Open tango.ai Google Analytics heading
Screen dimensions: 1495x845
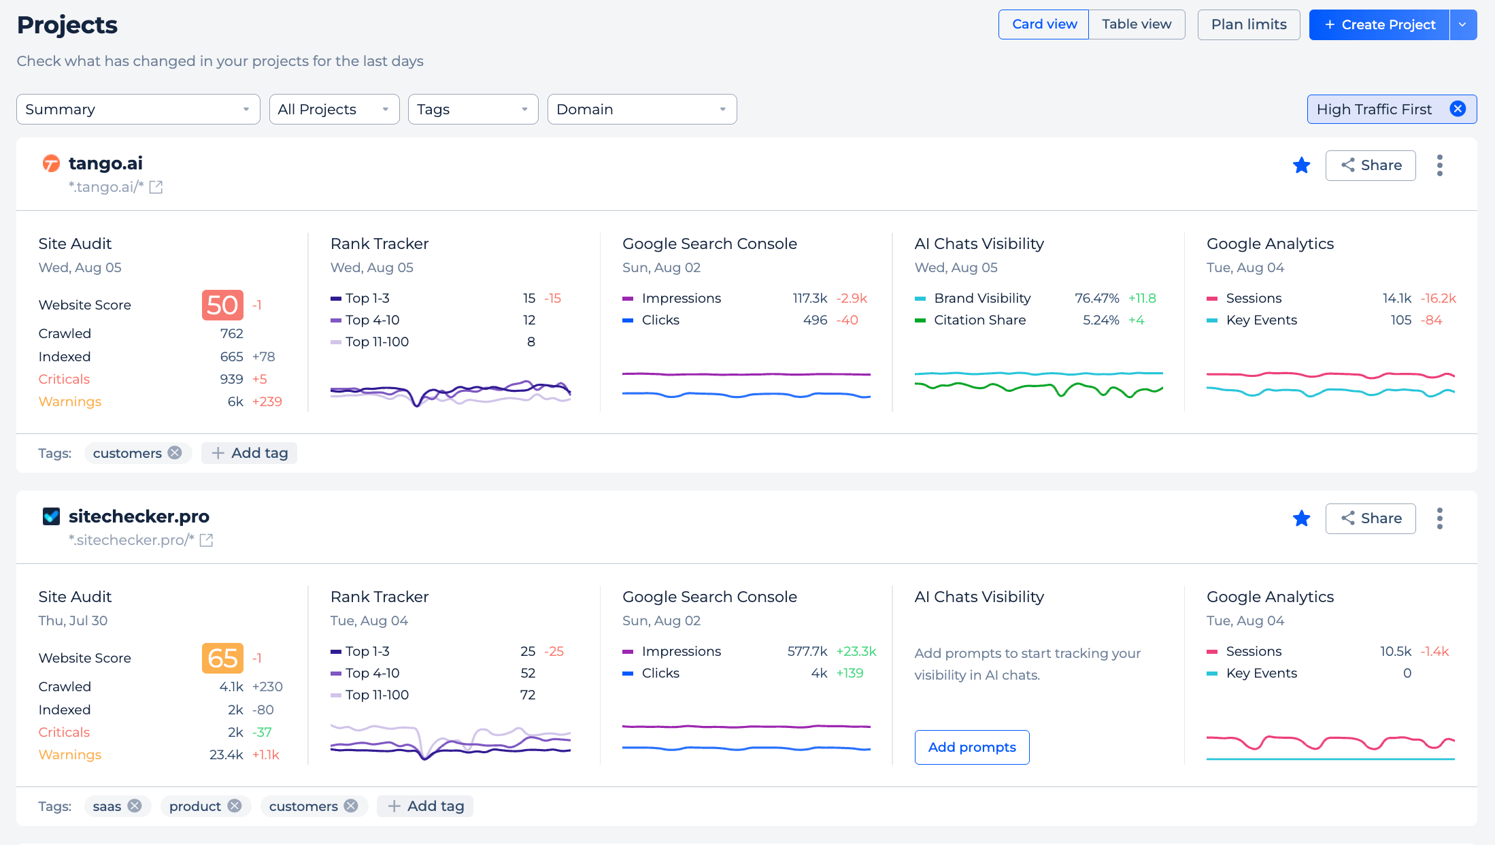coord(1270,244)
